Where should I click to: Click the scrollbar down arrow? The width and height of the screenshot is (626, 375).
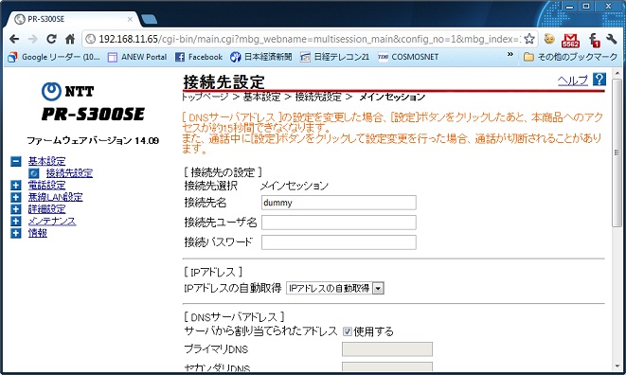[617, 366]
